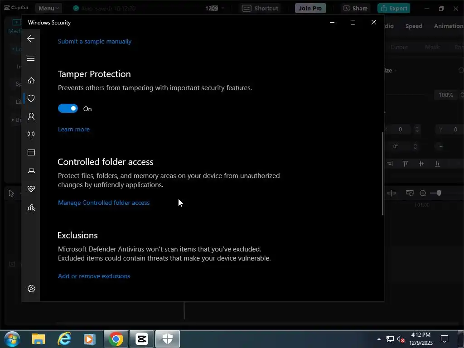Open Family options icon

click(x=31, y=208)
